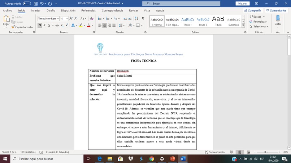Screen dimensions: 291x163
Task: Switch to the Referencias tab
Action: pyautogui.click(x=88, y=10)
